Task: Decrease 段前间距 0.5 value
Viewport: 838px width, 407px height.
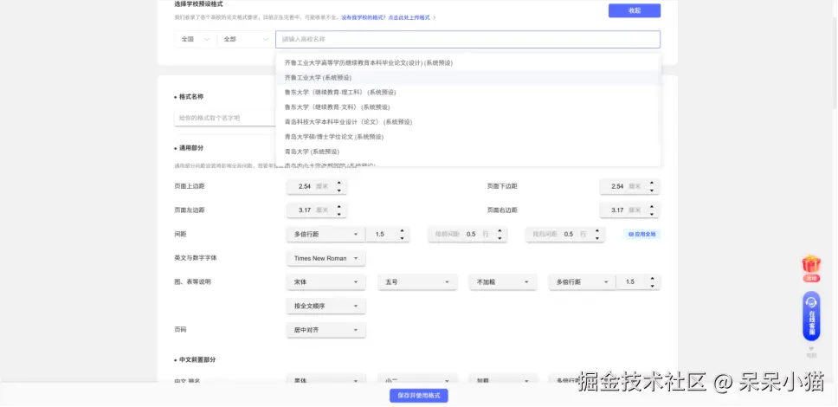Action: tap(500, 238)
